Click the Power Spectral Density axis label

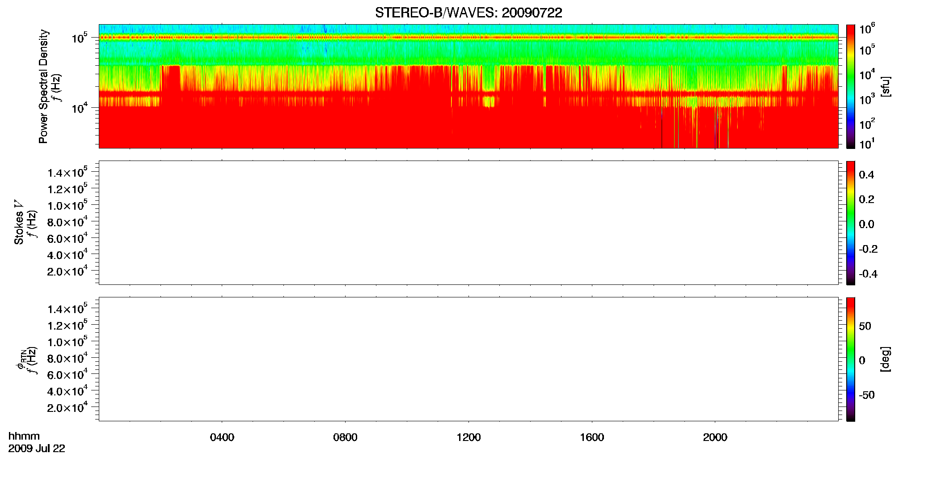pyautogui.click(x=43, y=86)
